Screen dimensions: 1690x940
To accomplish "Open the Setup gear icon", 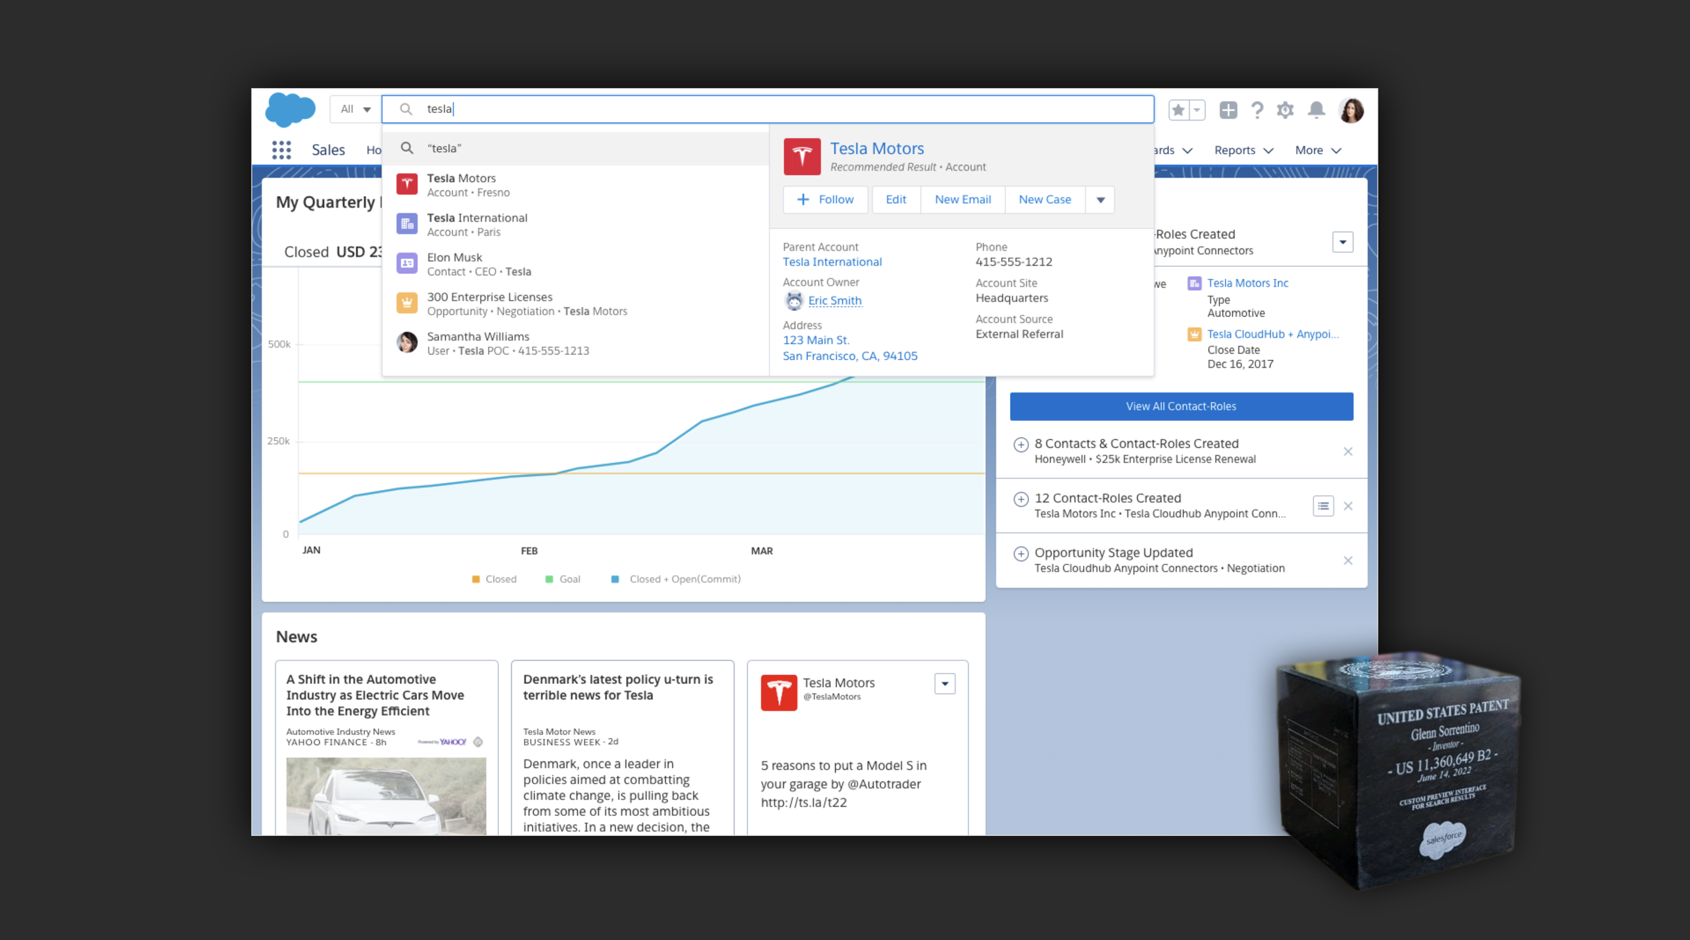I will (1285, 109).
